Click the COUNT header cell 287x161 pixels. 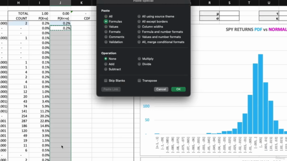coord(18,18)
